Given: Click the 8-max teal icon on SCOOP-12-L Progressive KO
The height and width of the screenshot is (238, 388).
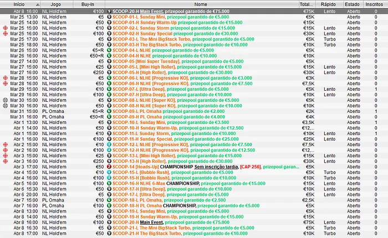Looking at the screenshot, I should (109, 144).
